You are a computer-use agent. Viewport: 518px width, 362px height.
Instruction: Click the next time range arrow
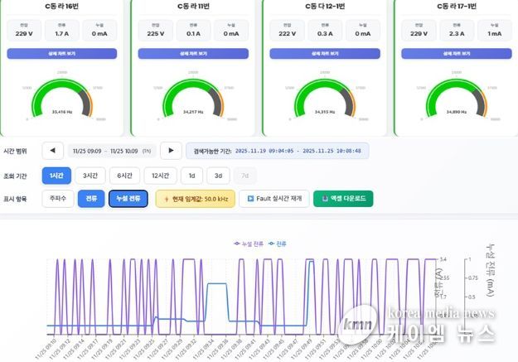[x=171, y=151]
